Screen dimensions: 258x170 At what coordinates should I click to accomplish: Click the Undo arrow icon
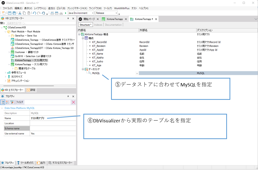pyautogui.click(x=34, y=13)
